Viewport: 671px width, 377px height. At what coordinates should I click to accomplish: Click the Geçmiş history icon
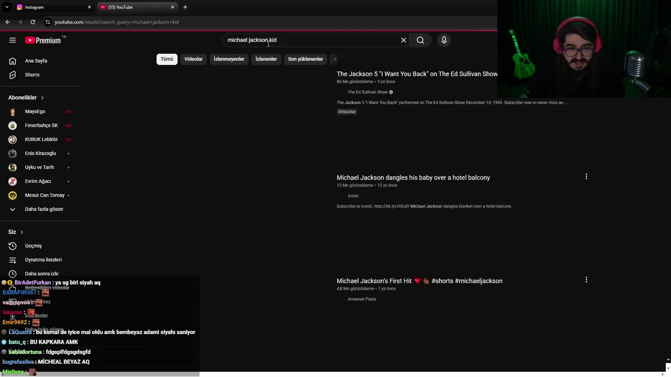click(x=13, y=246)
